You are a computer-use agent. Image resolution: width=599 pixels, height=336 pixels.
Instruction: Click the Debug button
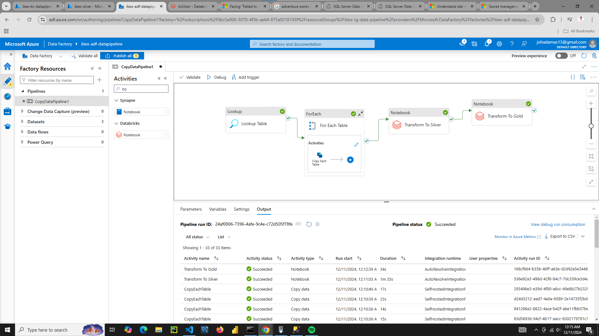217,77
